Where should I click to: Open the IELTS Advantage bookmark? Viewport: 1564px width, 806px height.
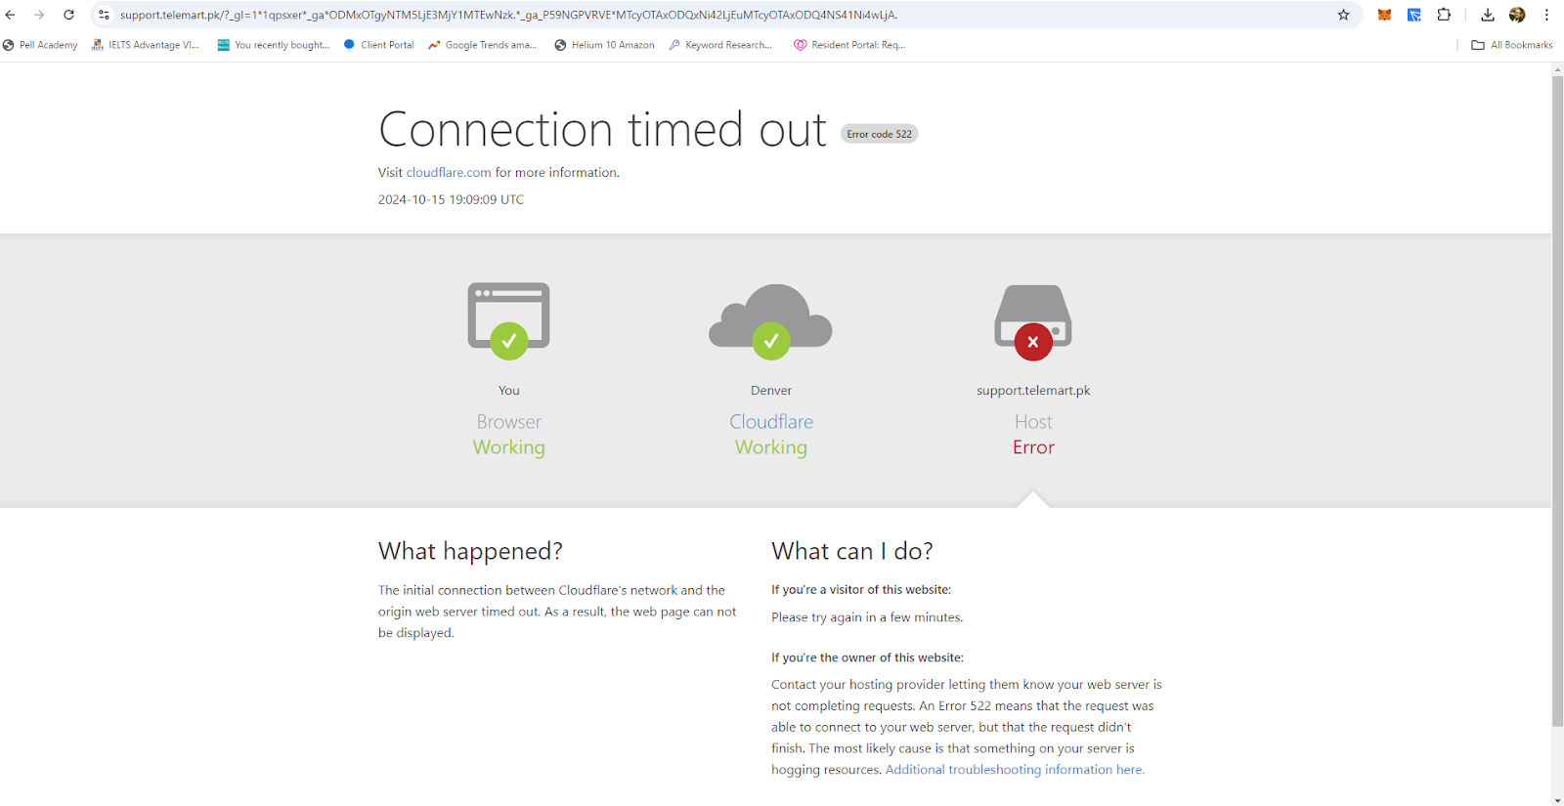146,45
